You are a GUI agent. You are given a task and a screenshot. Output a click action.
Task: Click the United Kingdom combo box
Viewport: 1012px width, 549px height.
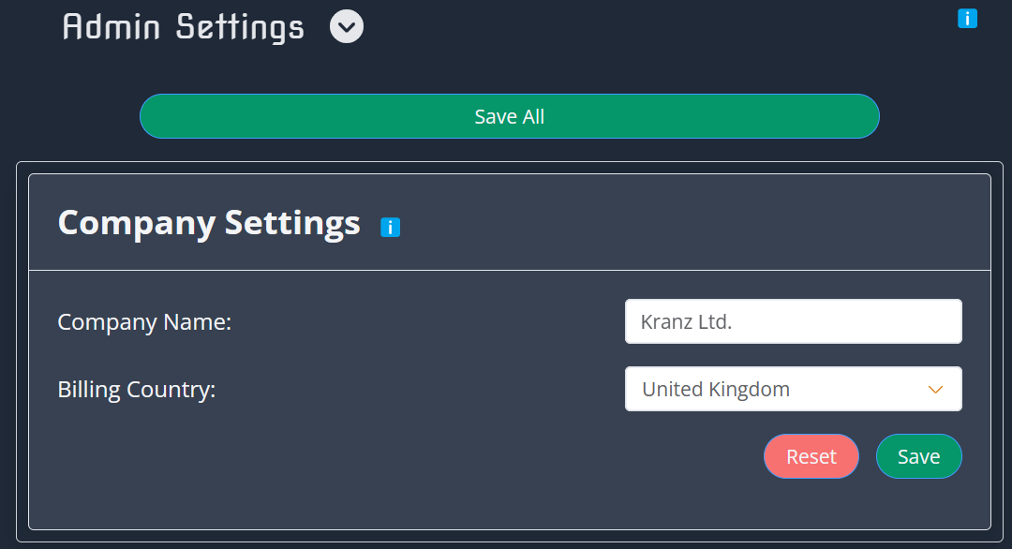point(794,389)
